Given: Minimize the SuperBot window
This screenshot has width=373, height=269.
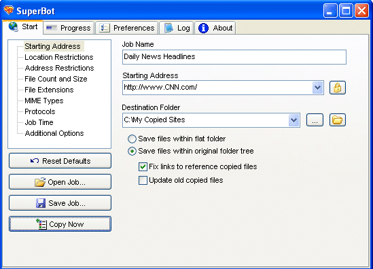Looking at the screenshot, I should click(x=330, y=11).
